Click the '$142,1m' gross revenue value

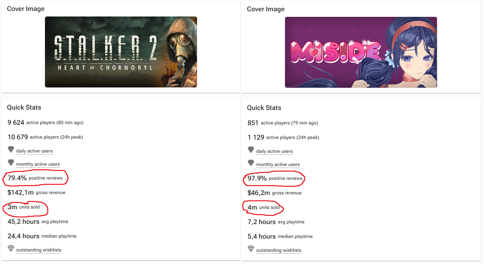tap(21, 192)
